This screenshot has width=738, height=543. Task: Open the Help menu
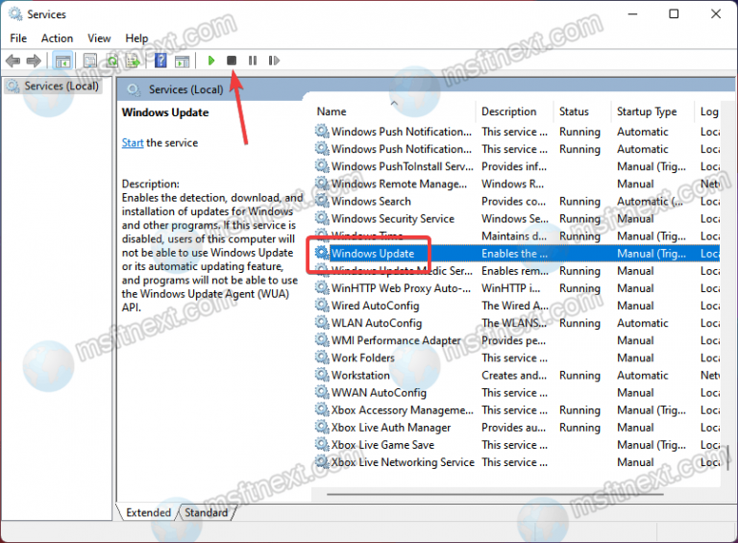[136, 38]
